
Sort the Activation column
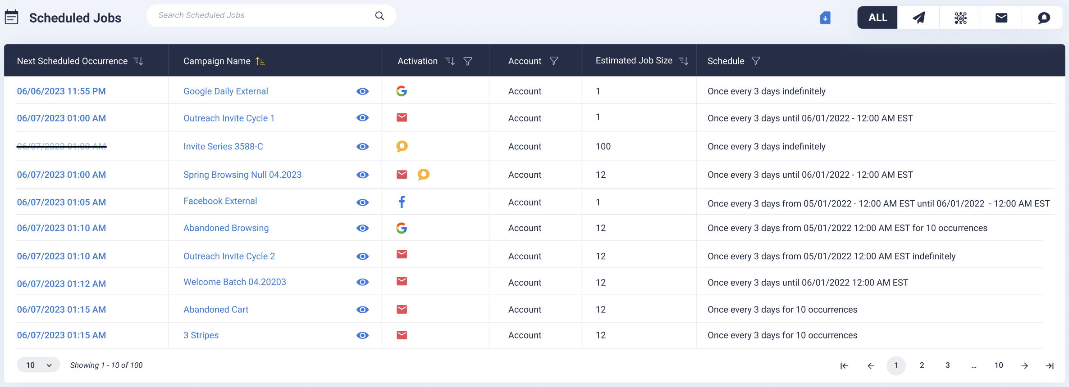point(450,61)
